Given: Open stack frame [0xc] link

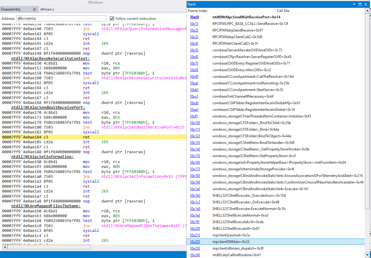Looking at the screenshot, I should (x=194, y=96).
